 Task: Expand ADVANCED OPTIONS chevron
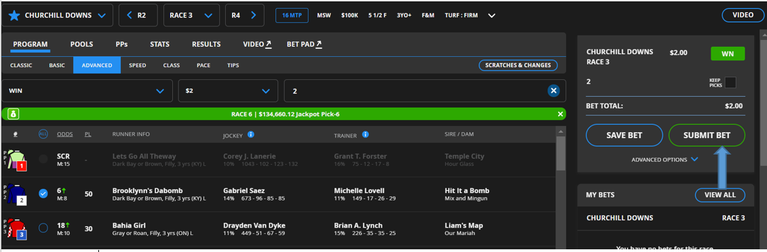click(694, 159)
